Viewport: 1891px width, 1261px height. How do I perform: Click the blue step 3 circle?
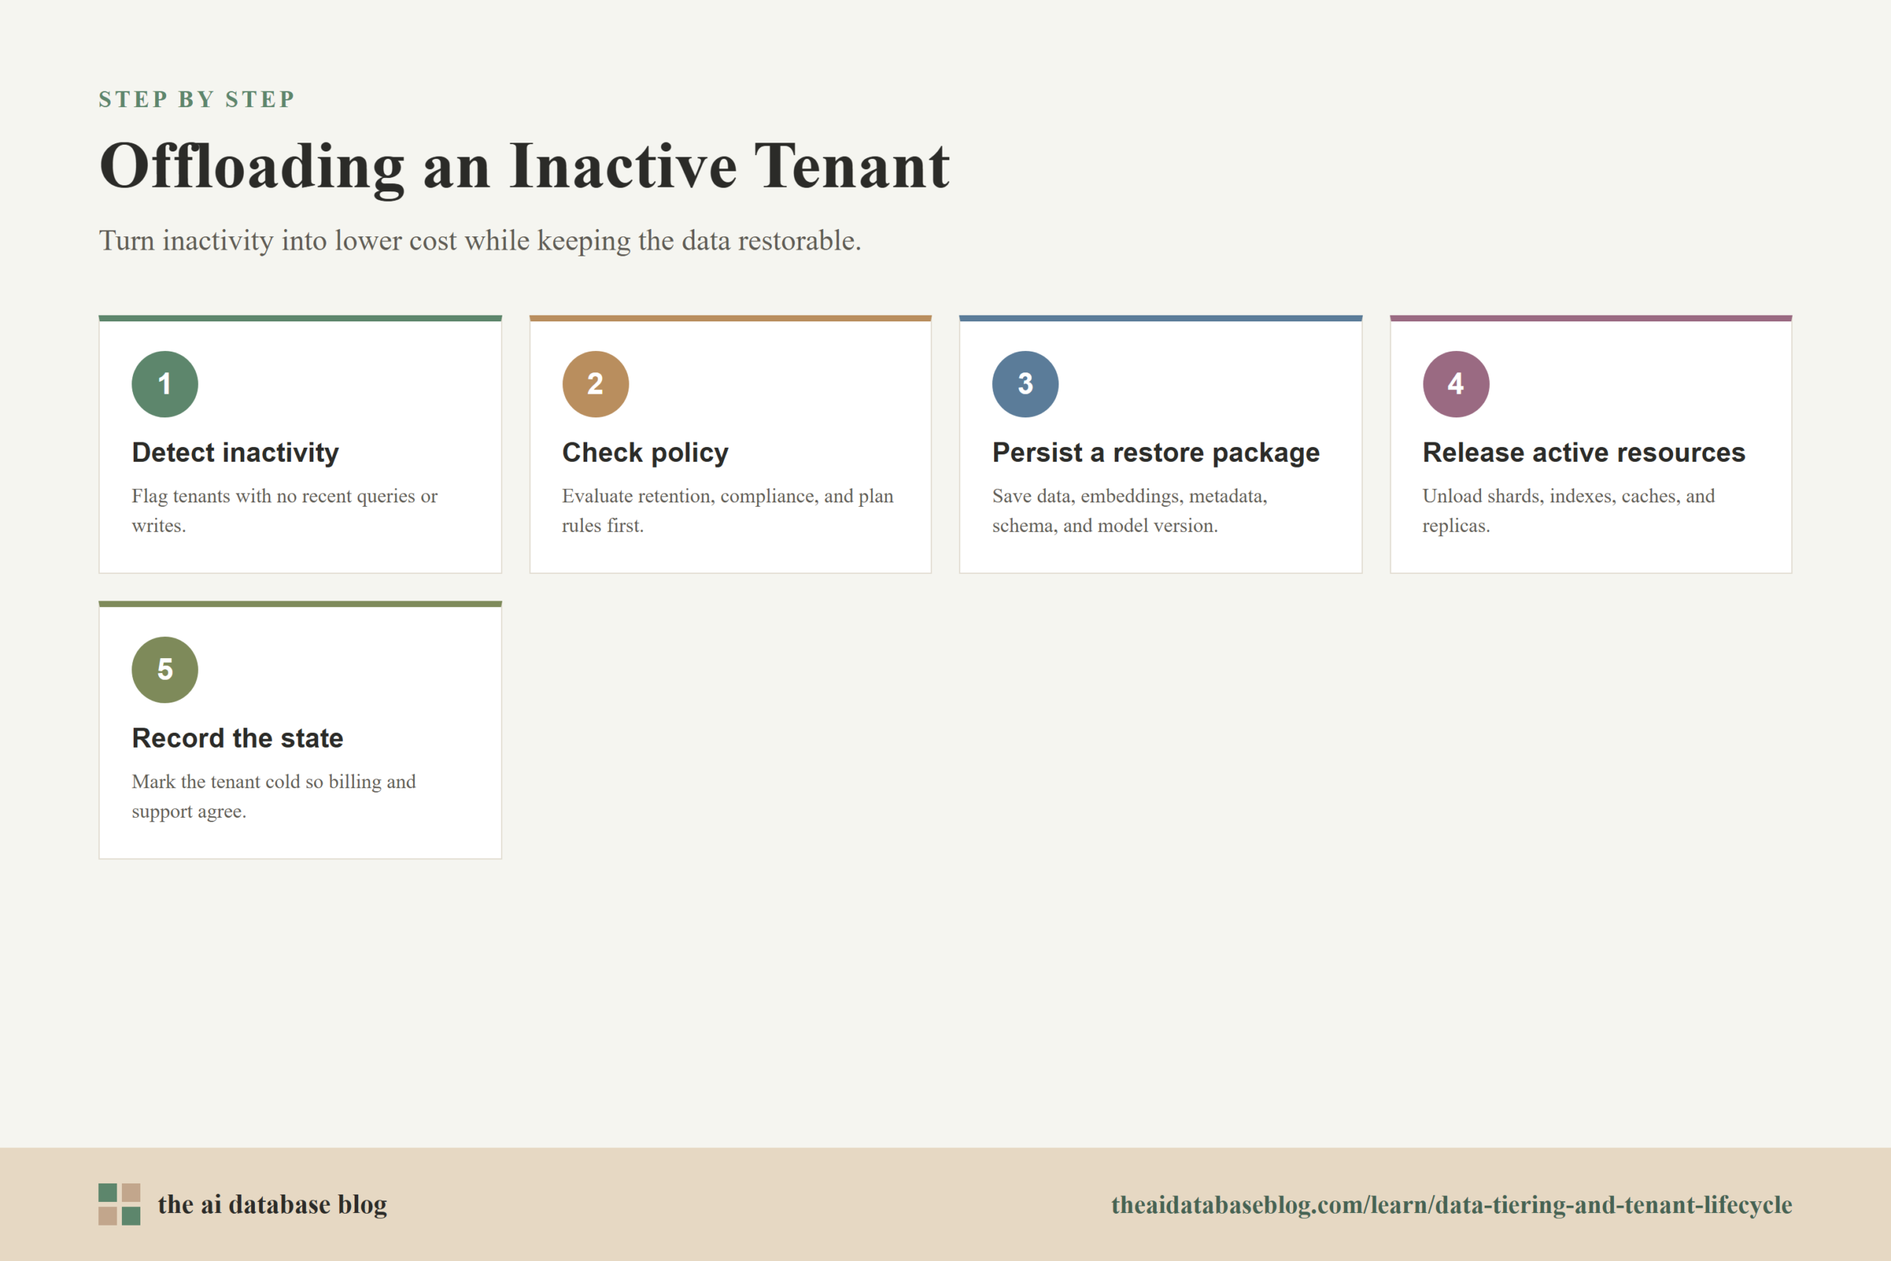coord(1025,383)
